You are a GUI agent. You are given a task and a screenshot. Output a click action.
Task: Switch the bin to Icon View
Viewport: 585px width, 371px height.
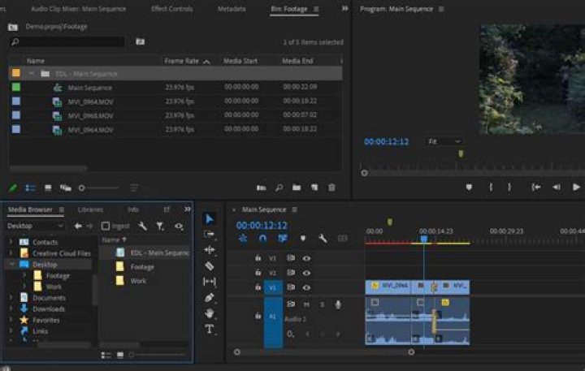pos(48,188)
